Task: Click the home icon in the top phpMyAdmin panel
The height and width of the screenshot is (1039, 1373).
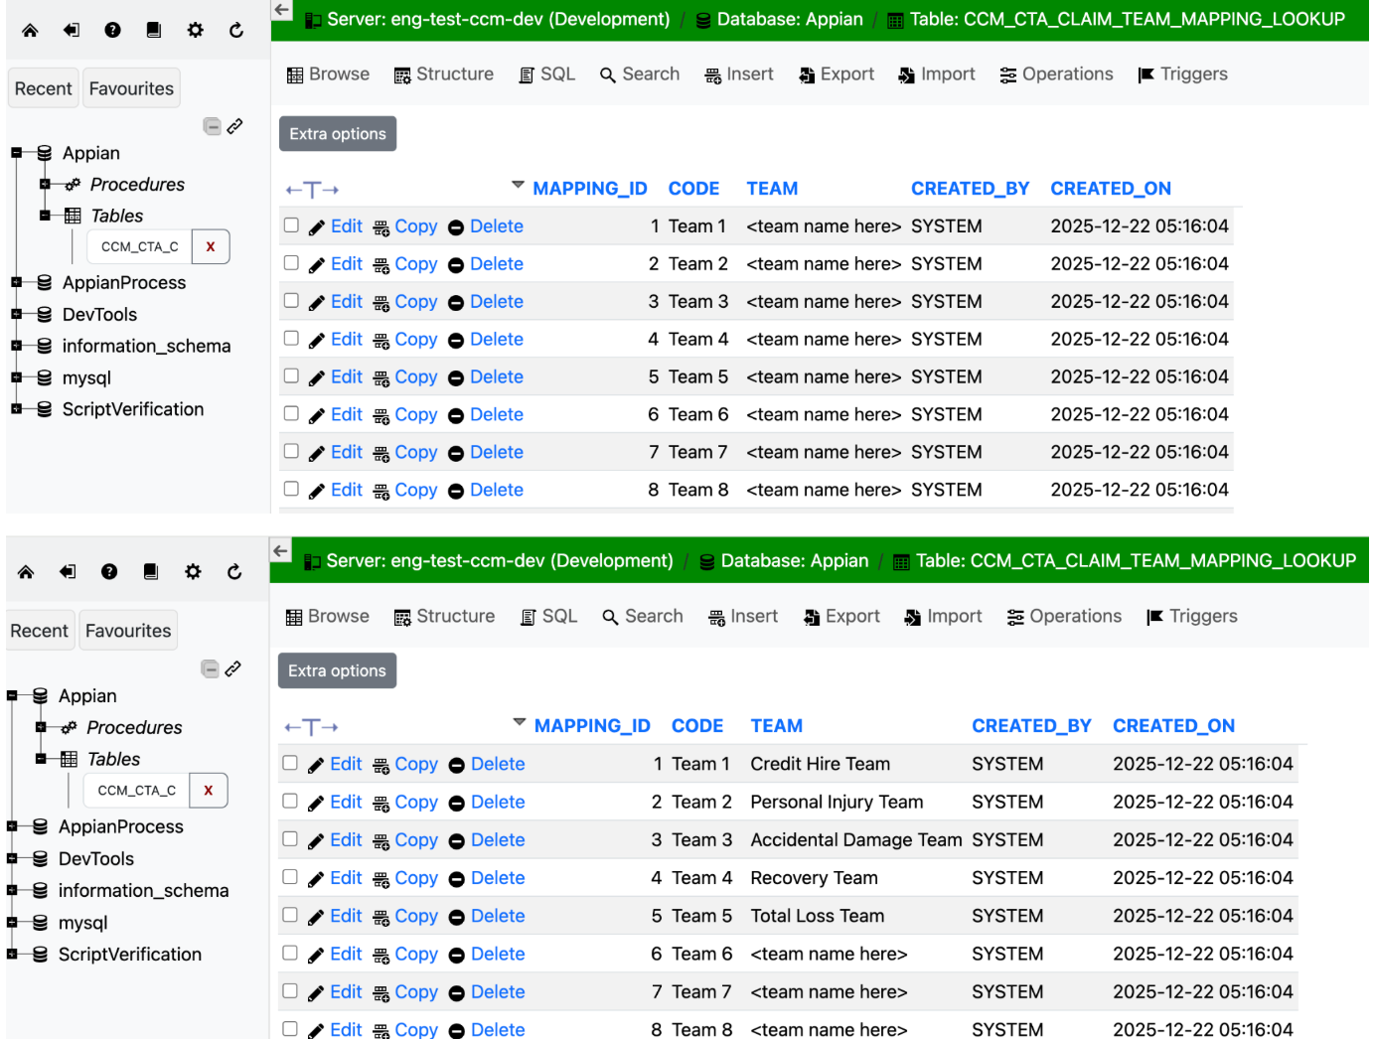Action: [30, 30]
